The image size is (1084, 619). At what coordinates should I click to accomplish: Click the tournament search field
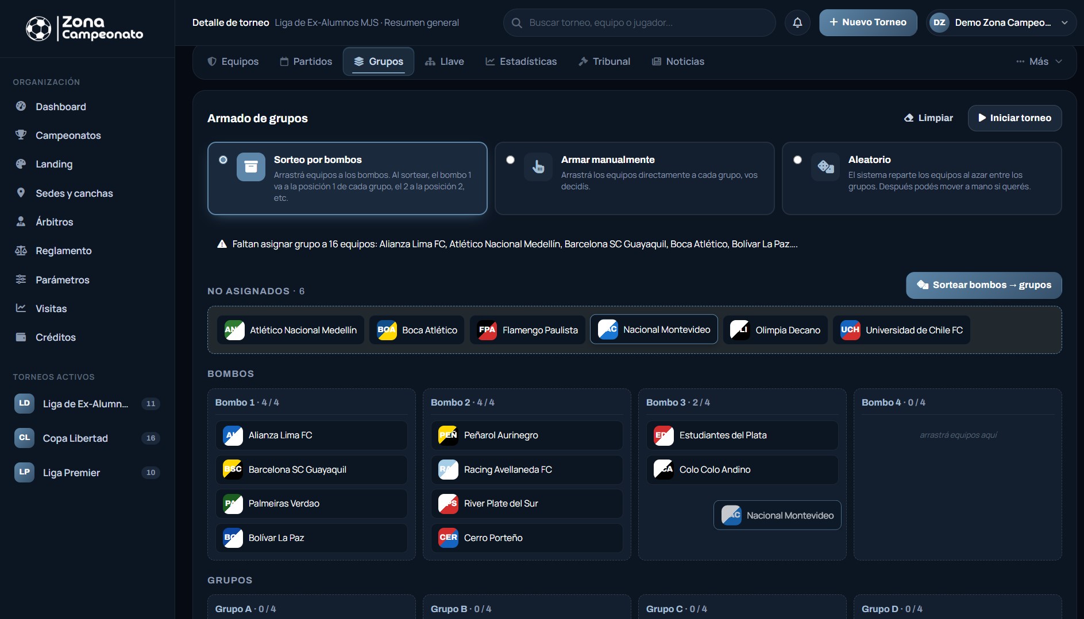pos(639,23)
